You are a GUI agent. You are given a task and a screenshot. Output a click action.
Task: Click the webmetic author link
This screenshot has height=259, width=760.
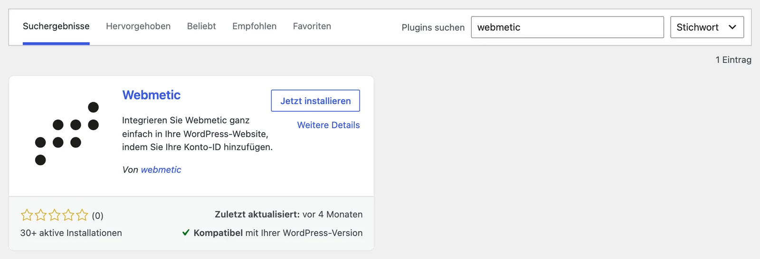[x=161, y=170]
